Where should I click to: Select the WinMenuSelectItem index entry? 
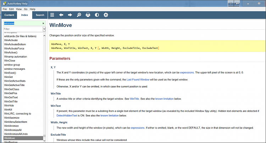(x=16, y=122)
